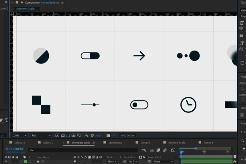Toggle the frame blending enable switch
Viewport: 246px width, 164px height.
[x=158, y=150]
